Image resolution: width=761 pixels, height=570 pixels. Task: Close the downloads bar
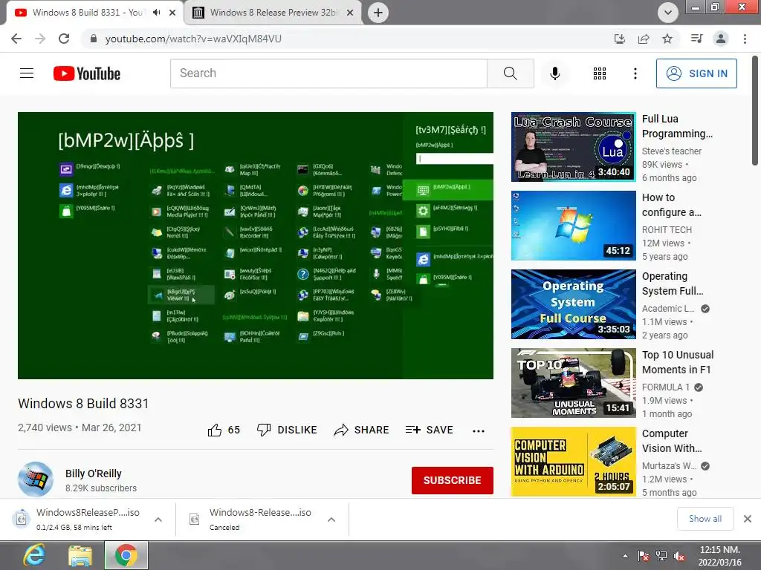coord(748,519)
